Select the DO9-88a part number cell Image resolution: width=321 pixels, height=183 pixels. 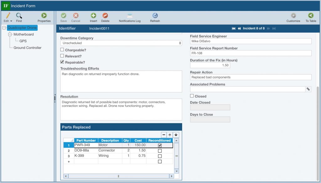(x=86, y=150)
